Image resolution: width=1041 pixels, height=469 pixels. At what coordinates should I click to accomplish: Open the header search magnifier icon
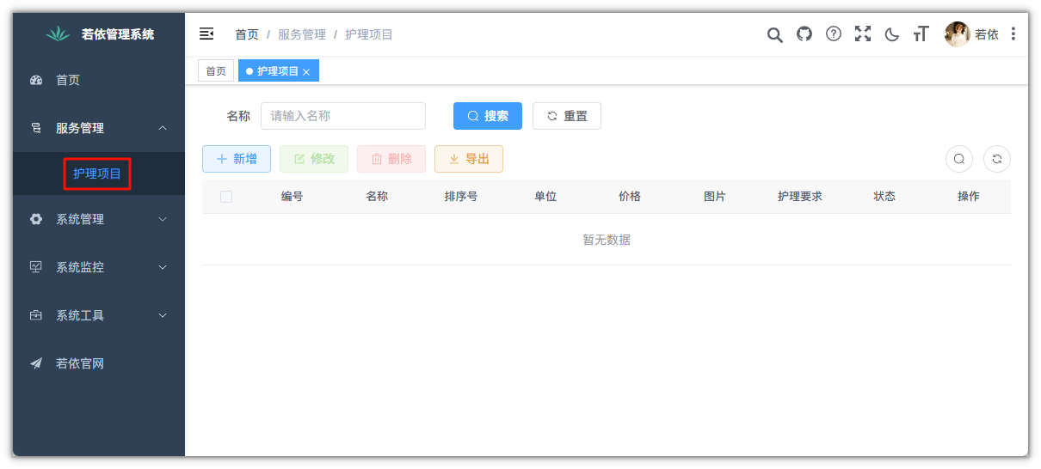[x=775, y=34]
